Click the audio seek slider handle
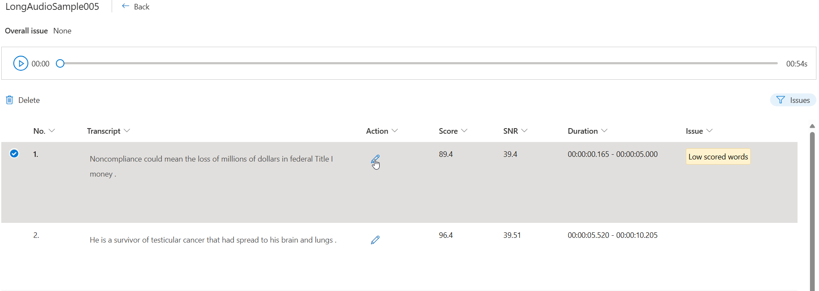This screenshot has height=291, width=819. coord(60,63)
